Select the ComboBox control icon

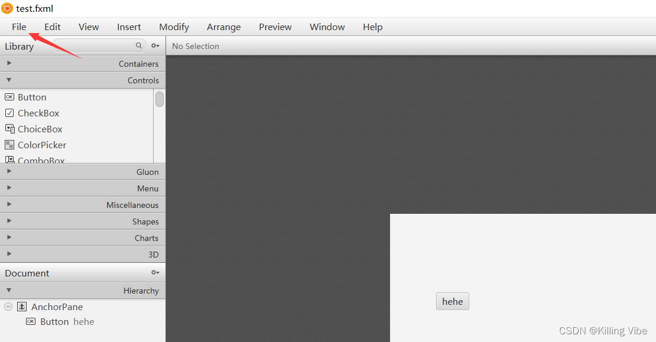pos(9,159)
